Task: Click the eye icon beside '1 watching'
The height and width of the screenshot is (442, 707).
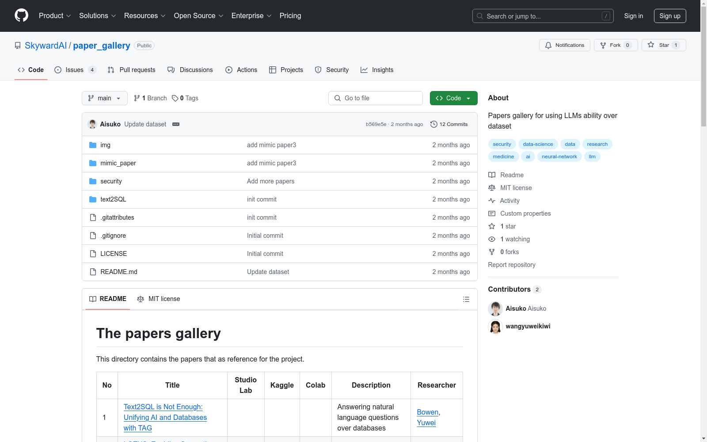Action: tap(492, 239)
